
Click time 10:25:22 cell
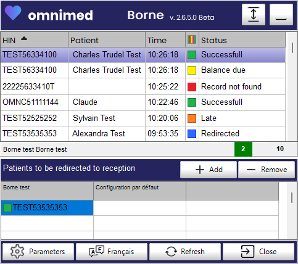pyautogui.click(x=165, y=86)
